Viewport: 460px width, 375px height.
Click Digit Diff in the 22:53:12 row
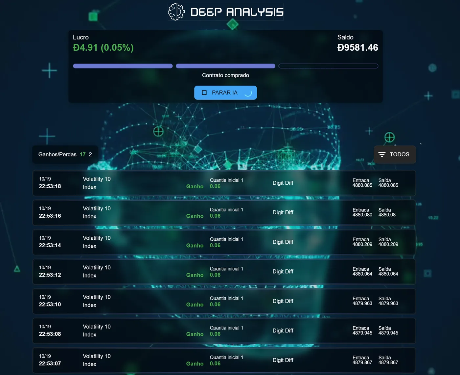click(x=283, y=272)
